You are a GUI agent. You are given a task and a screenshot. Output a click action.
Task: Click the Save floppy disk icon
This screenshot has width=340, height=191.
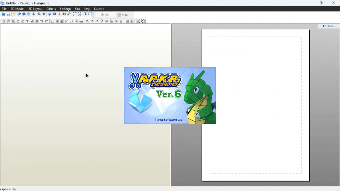pos(8,14)
